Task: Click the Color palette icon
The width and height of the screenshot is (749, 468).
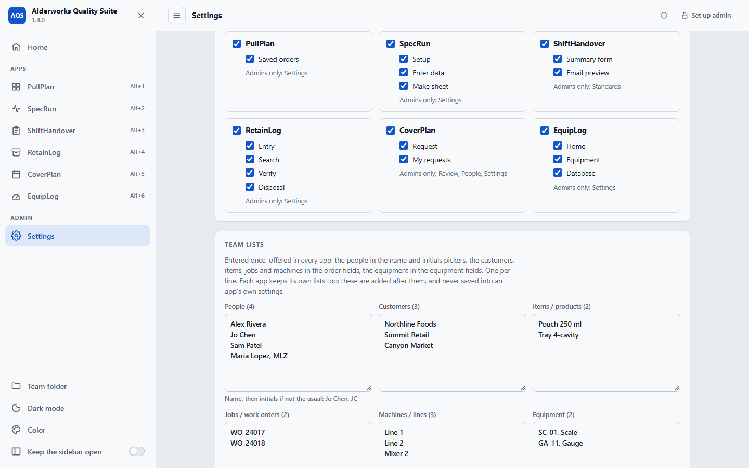Action: [x=16, y=430]
